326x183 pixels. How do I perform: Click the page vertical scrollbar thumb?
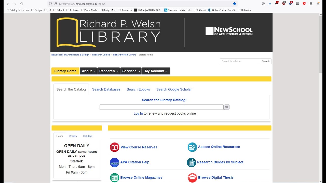(x=321, y=45)
